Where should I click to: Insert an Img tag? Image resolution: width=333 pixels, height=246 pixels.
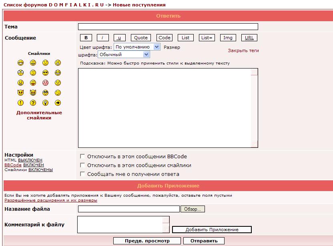click(228, 38)
